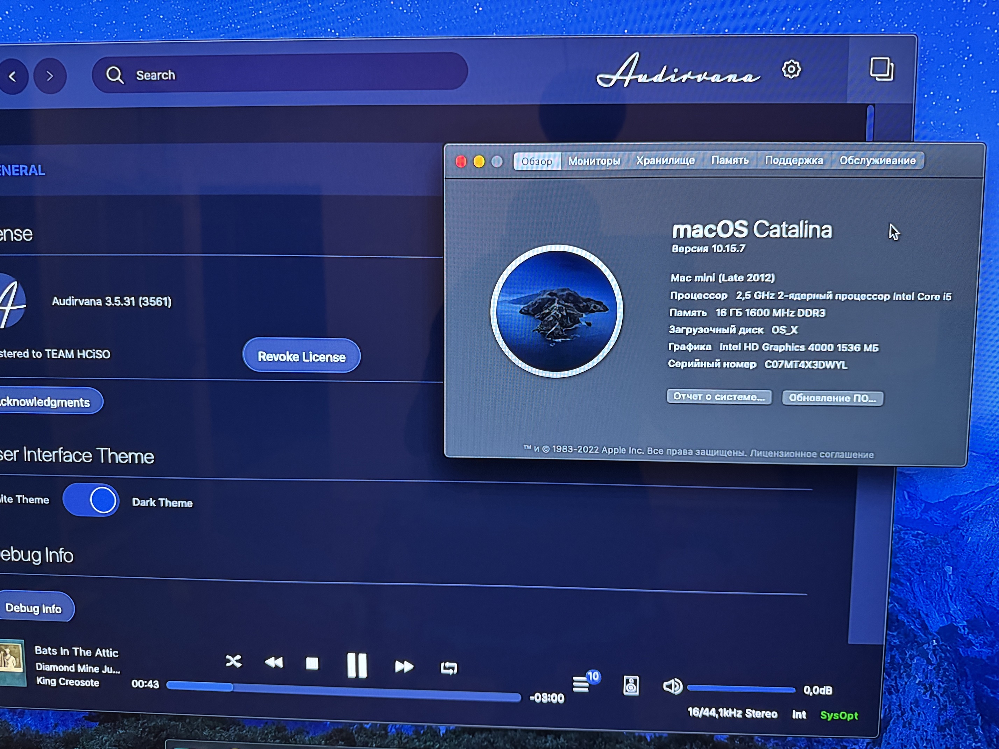Skip to next track
Screen dimensions: 999x749
pyautogui.click(x=404, y=666)
